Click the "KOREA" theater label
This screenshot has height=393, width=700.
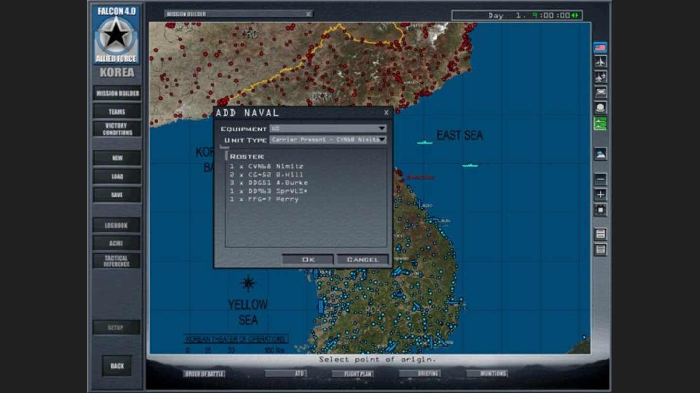pos(117,73)
